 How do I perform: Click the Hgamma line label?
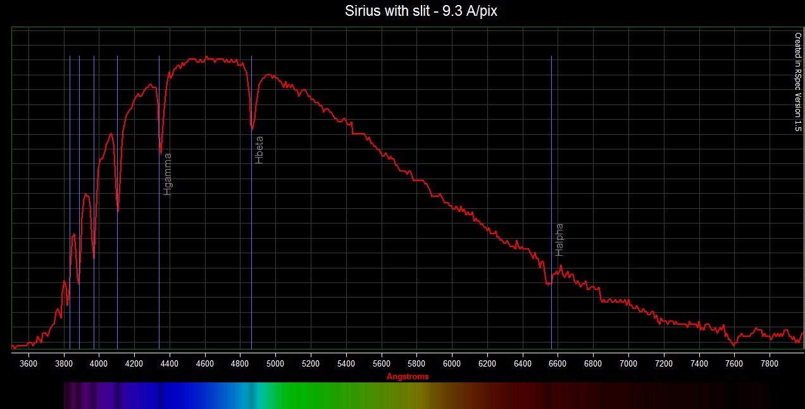(168, 173)
